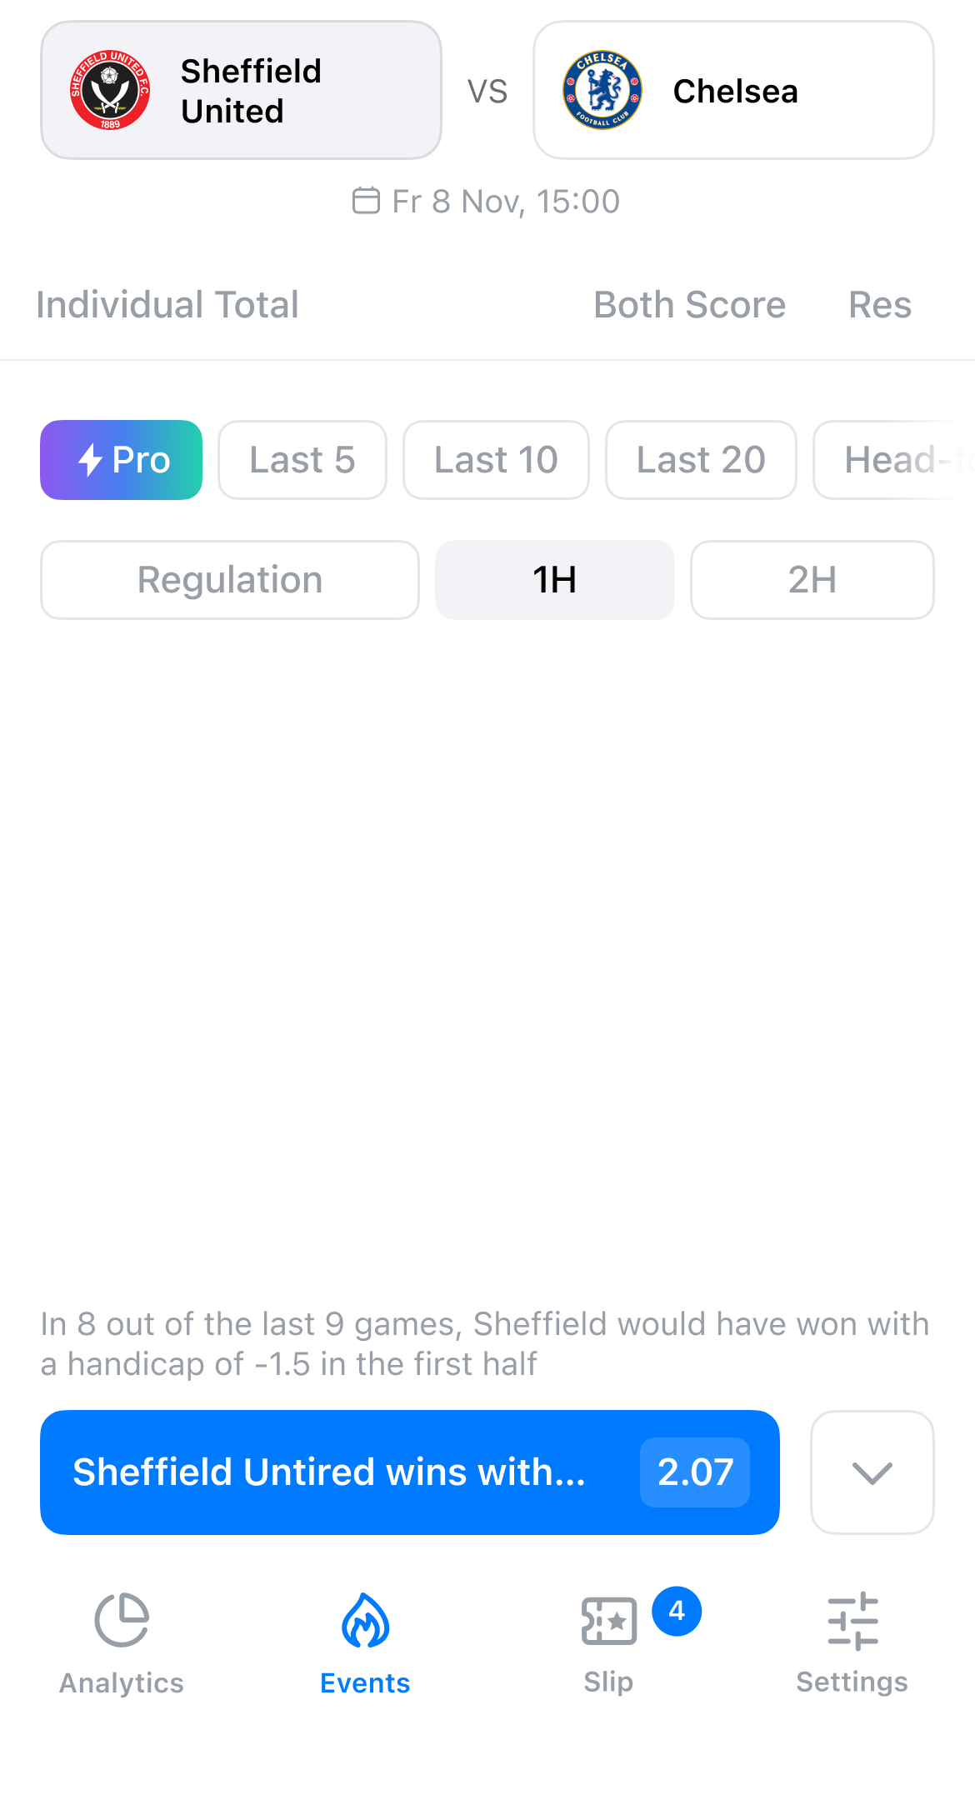
Task: Select the Chelsea team card
Action: pyautogui.click(x=734, y=90)
